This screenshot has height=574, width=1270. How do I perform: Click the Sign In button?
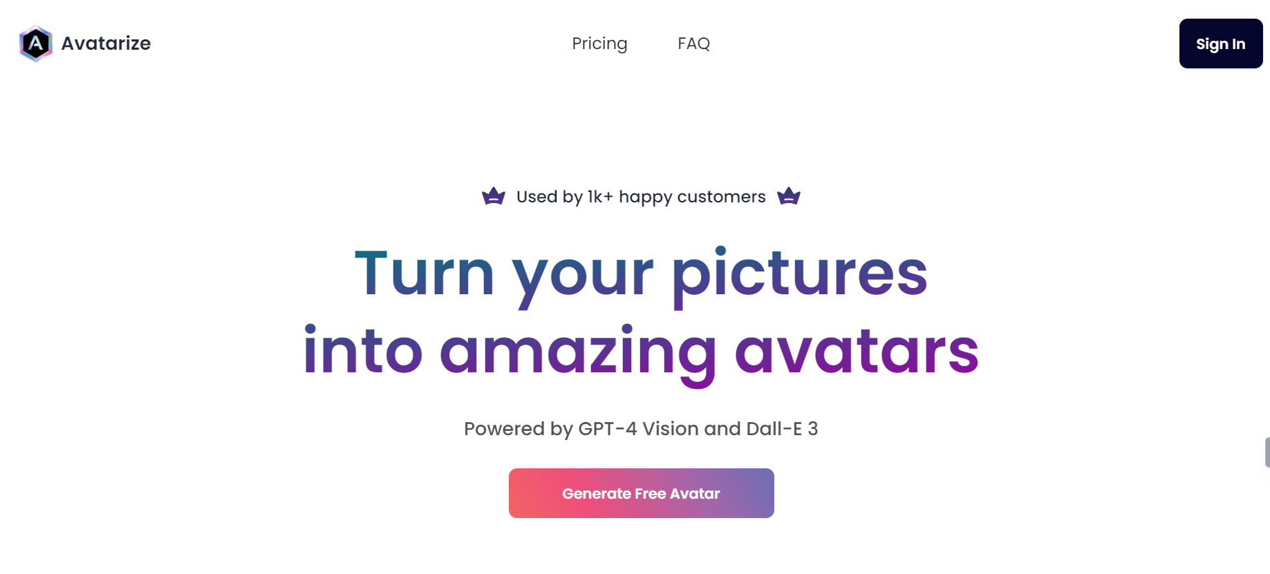1220,43
